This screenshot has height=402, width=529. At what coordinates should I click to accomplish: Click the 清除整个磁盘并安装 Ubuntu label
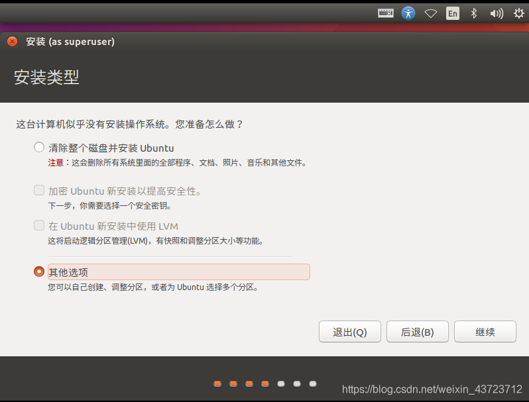click(111, 148)
